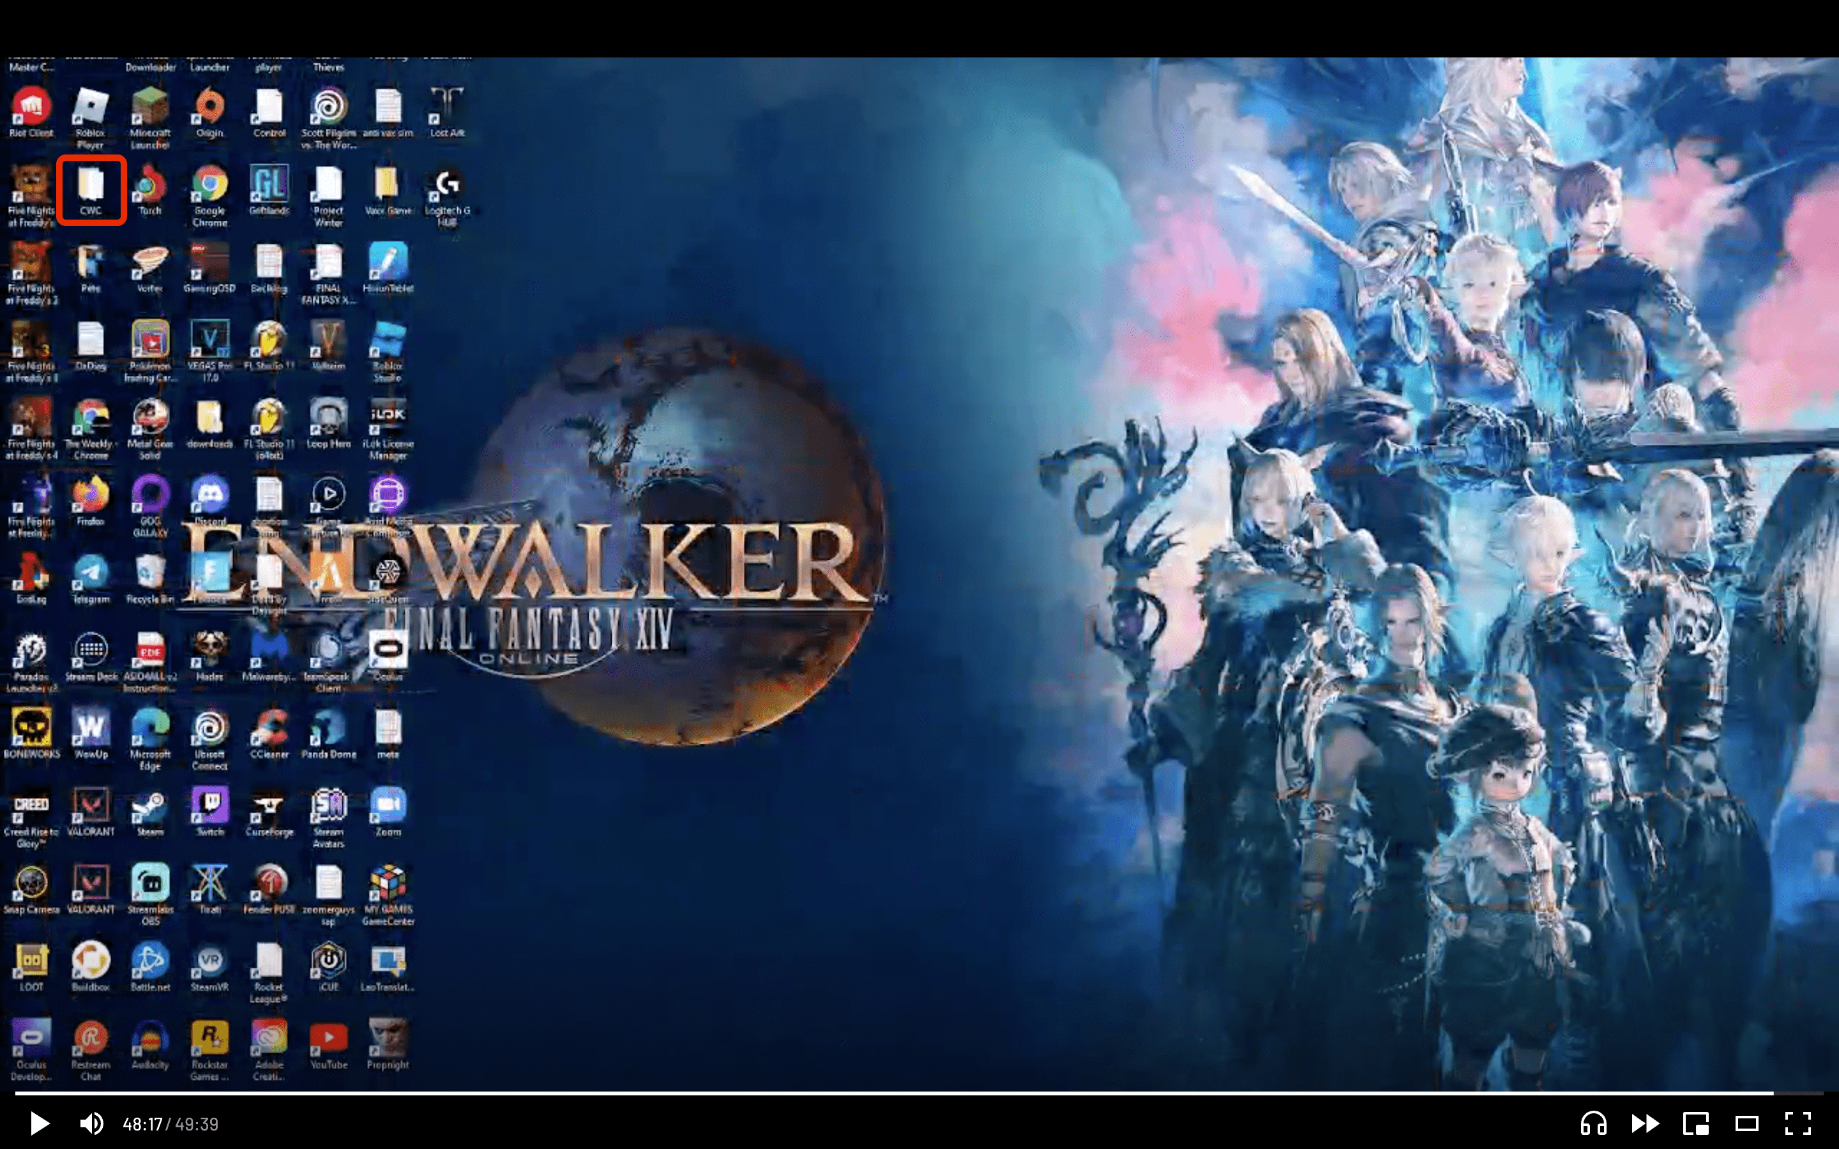Screen dimensions: 1839x1149
Task: Launch Audacity from the desktop
Action: click(x=149, y=1044)
